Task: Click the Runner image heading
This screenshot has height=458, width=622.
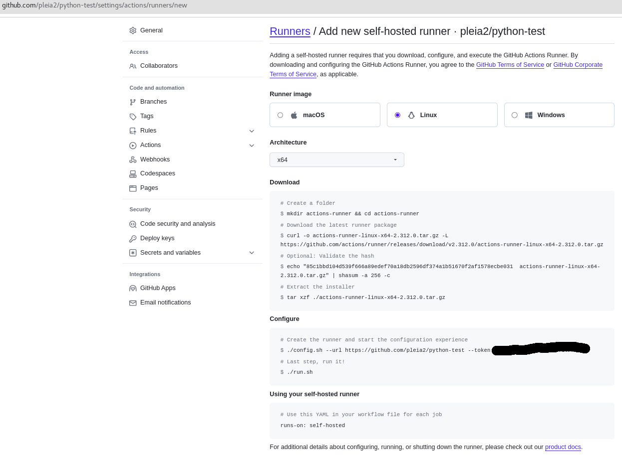Action: [291, 94]
